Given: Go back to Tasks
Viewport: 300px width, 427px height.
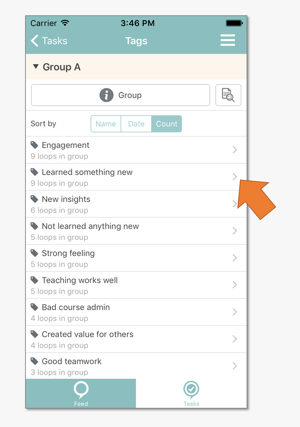Looking at the screenshot, I should pos(49,41).
